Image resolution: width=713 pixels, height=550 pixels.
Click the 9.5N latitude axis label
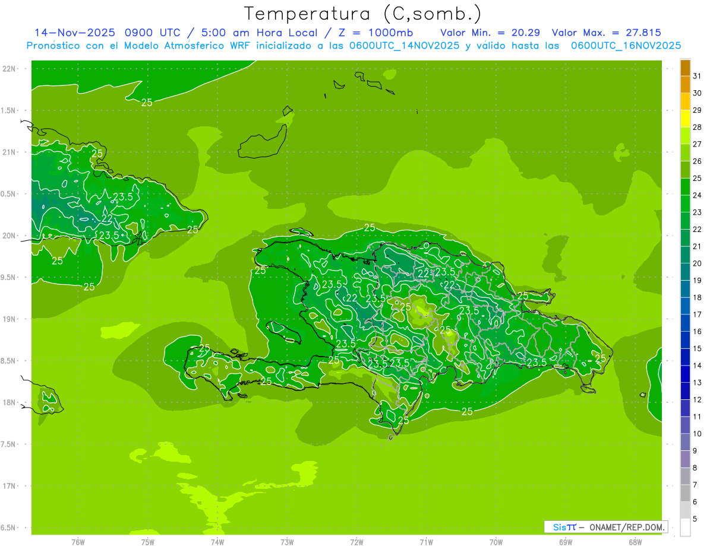pos(9,277)
